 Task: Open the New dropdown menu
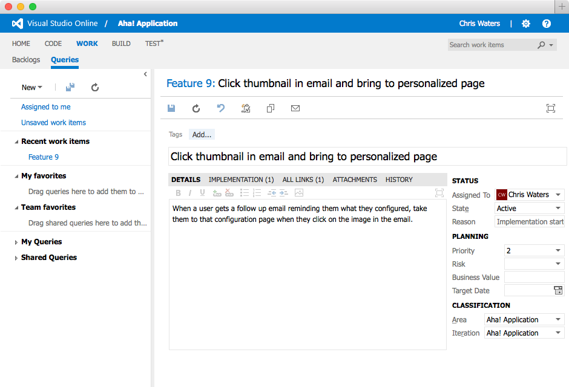[x=32, y=87]
